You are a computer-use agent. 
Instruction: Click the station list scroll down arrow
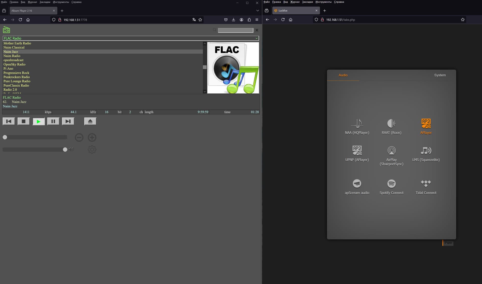coord(205,92)
